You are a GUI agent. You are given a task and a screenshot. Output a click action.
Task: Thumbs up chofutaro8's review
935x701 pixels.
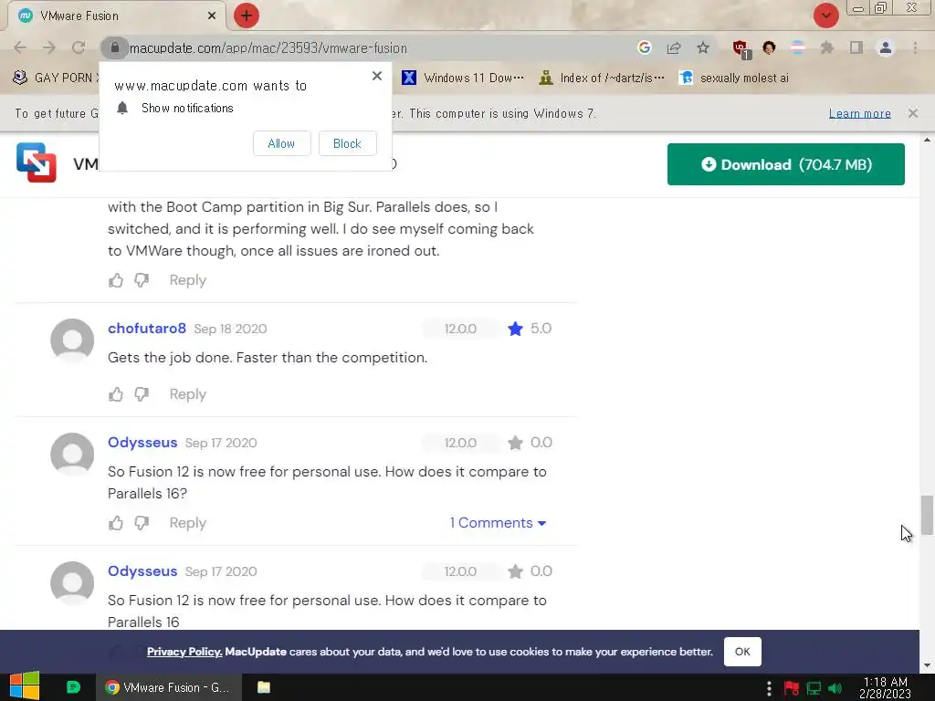pos(116,394)
